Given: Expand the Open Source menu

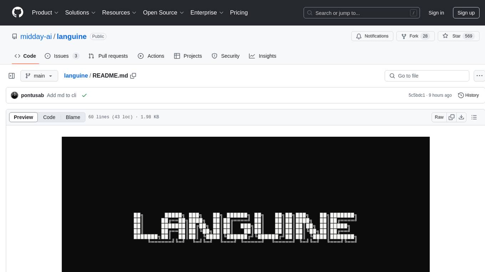Looking at the screenshot, I should tap(163, 12).
